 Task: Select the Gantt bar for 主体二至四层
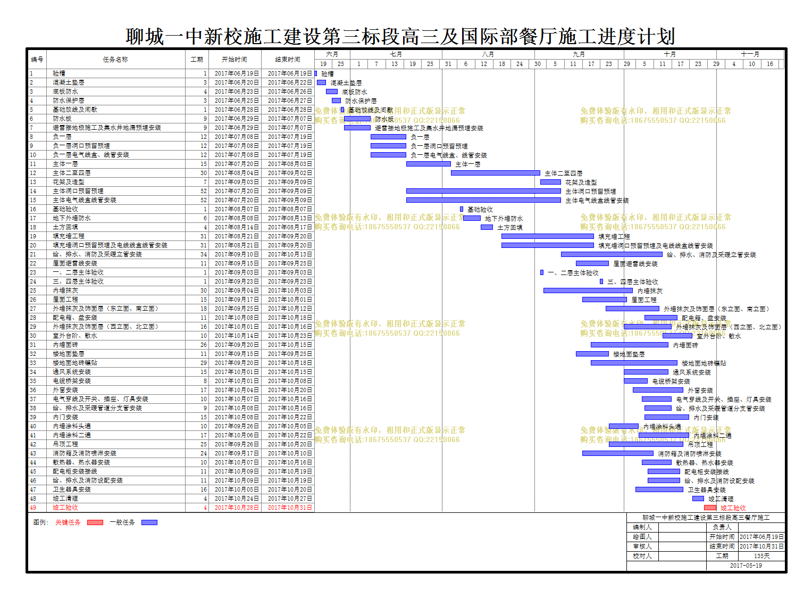pos(496,173)
